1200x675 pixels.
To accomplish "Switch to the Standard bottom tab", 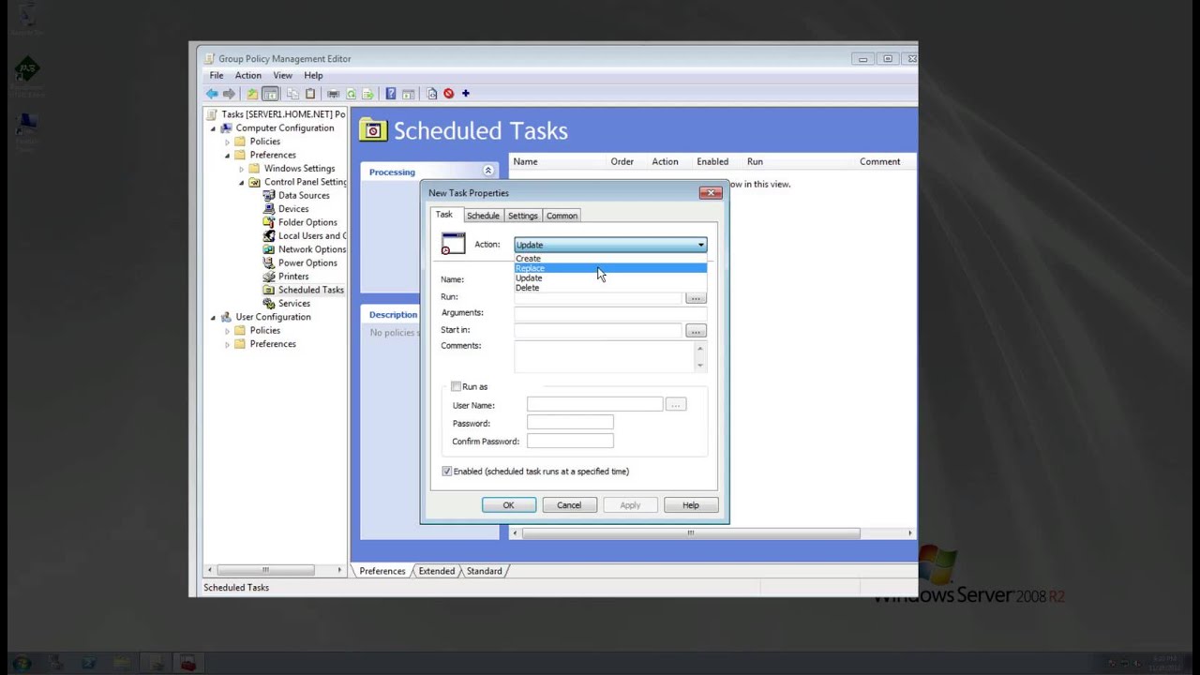I will tap(484, 571).
